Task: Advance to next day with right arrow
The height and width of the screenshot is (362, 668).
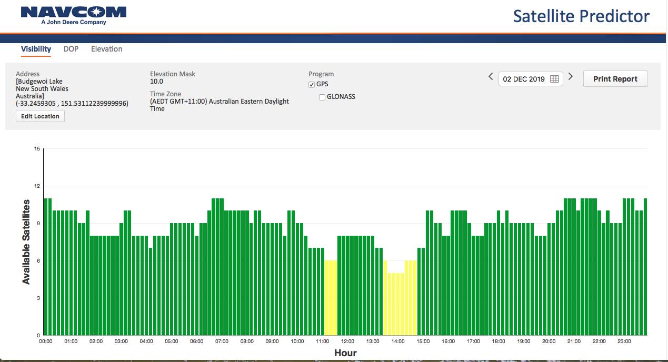Action: point(571,77)
